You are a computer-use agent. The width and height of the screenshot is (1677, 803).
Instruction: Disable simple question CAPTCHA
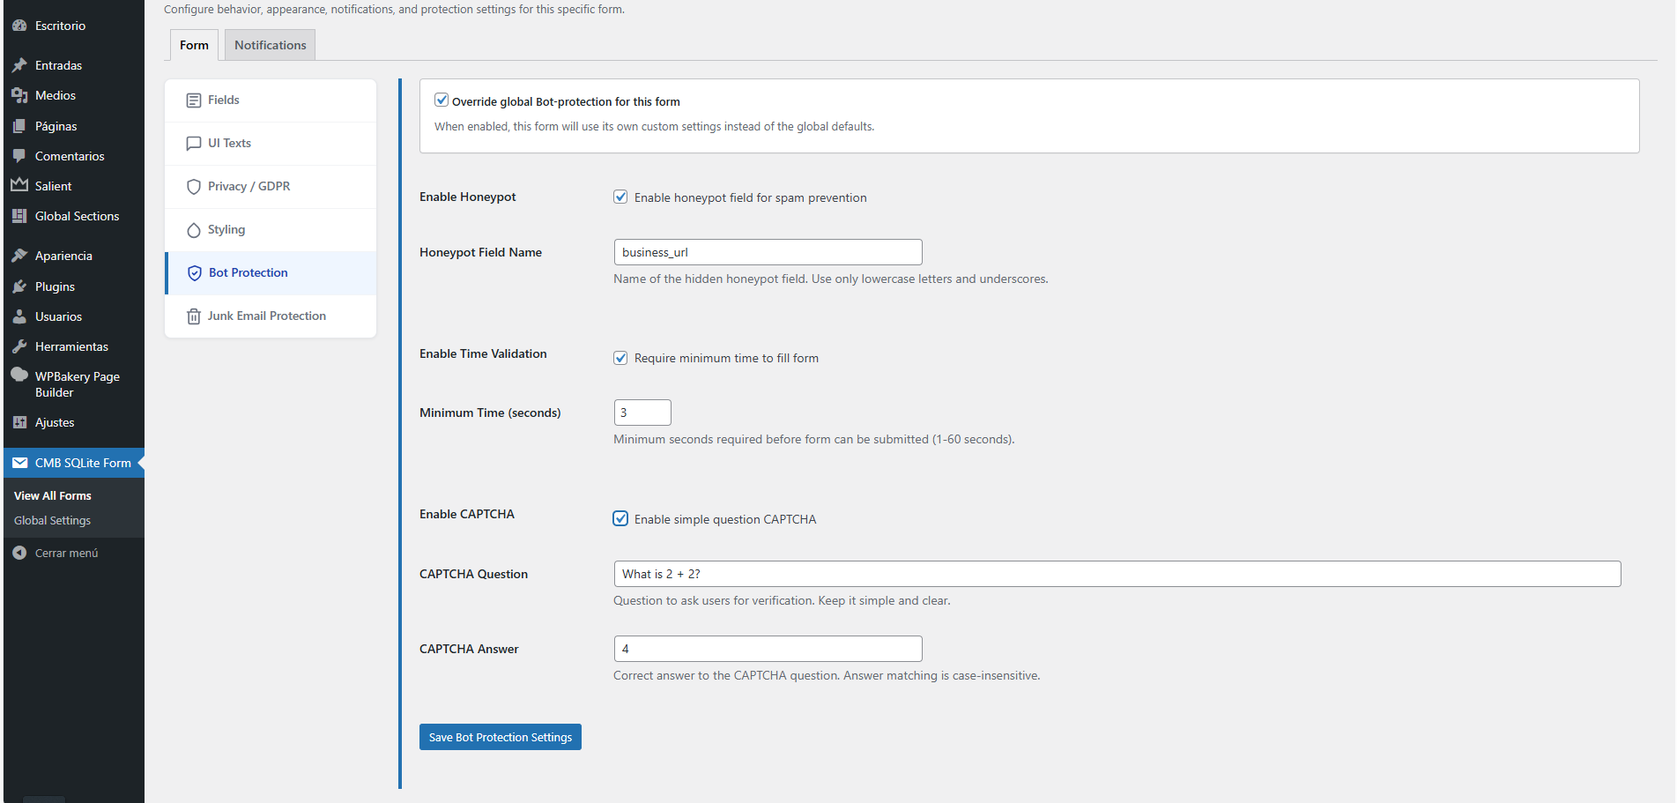point(621,518)
